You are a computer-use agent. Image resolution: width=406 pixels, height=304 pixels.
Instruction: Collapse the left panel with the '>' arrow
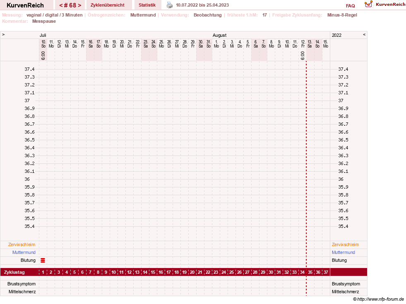point(3,34)
